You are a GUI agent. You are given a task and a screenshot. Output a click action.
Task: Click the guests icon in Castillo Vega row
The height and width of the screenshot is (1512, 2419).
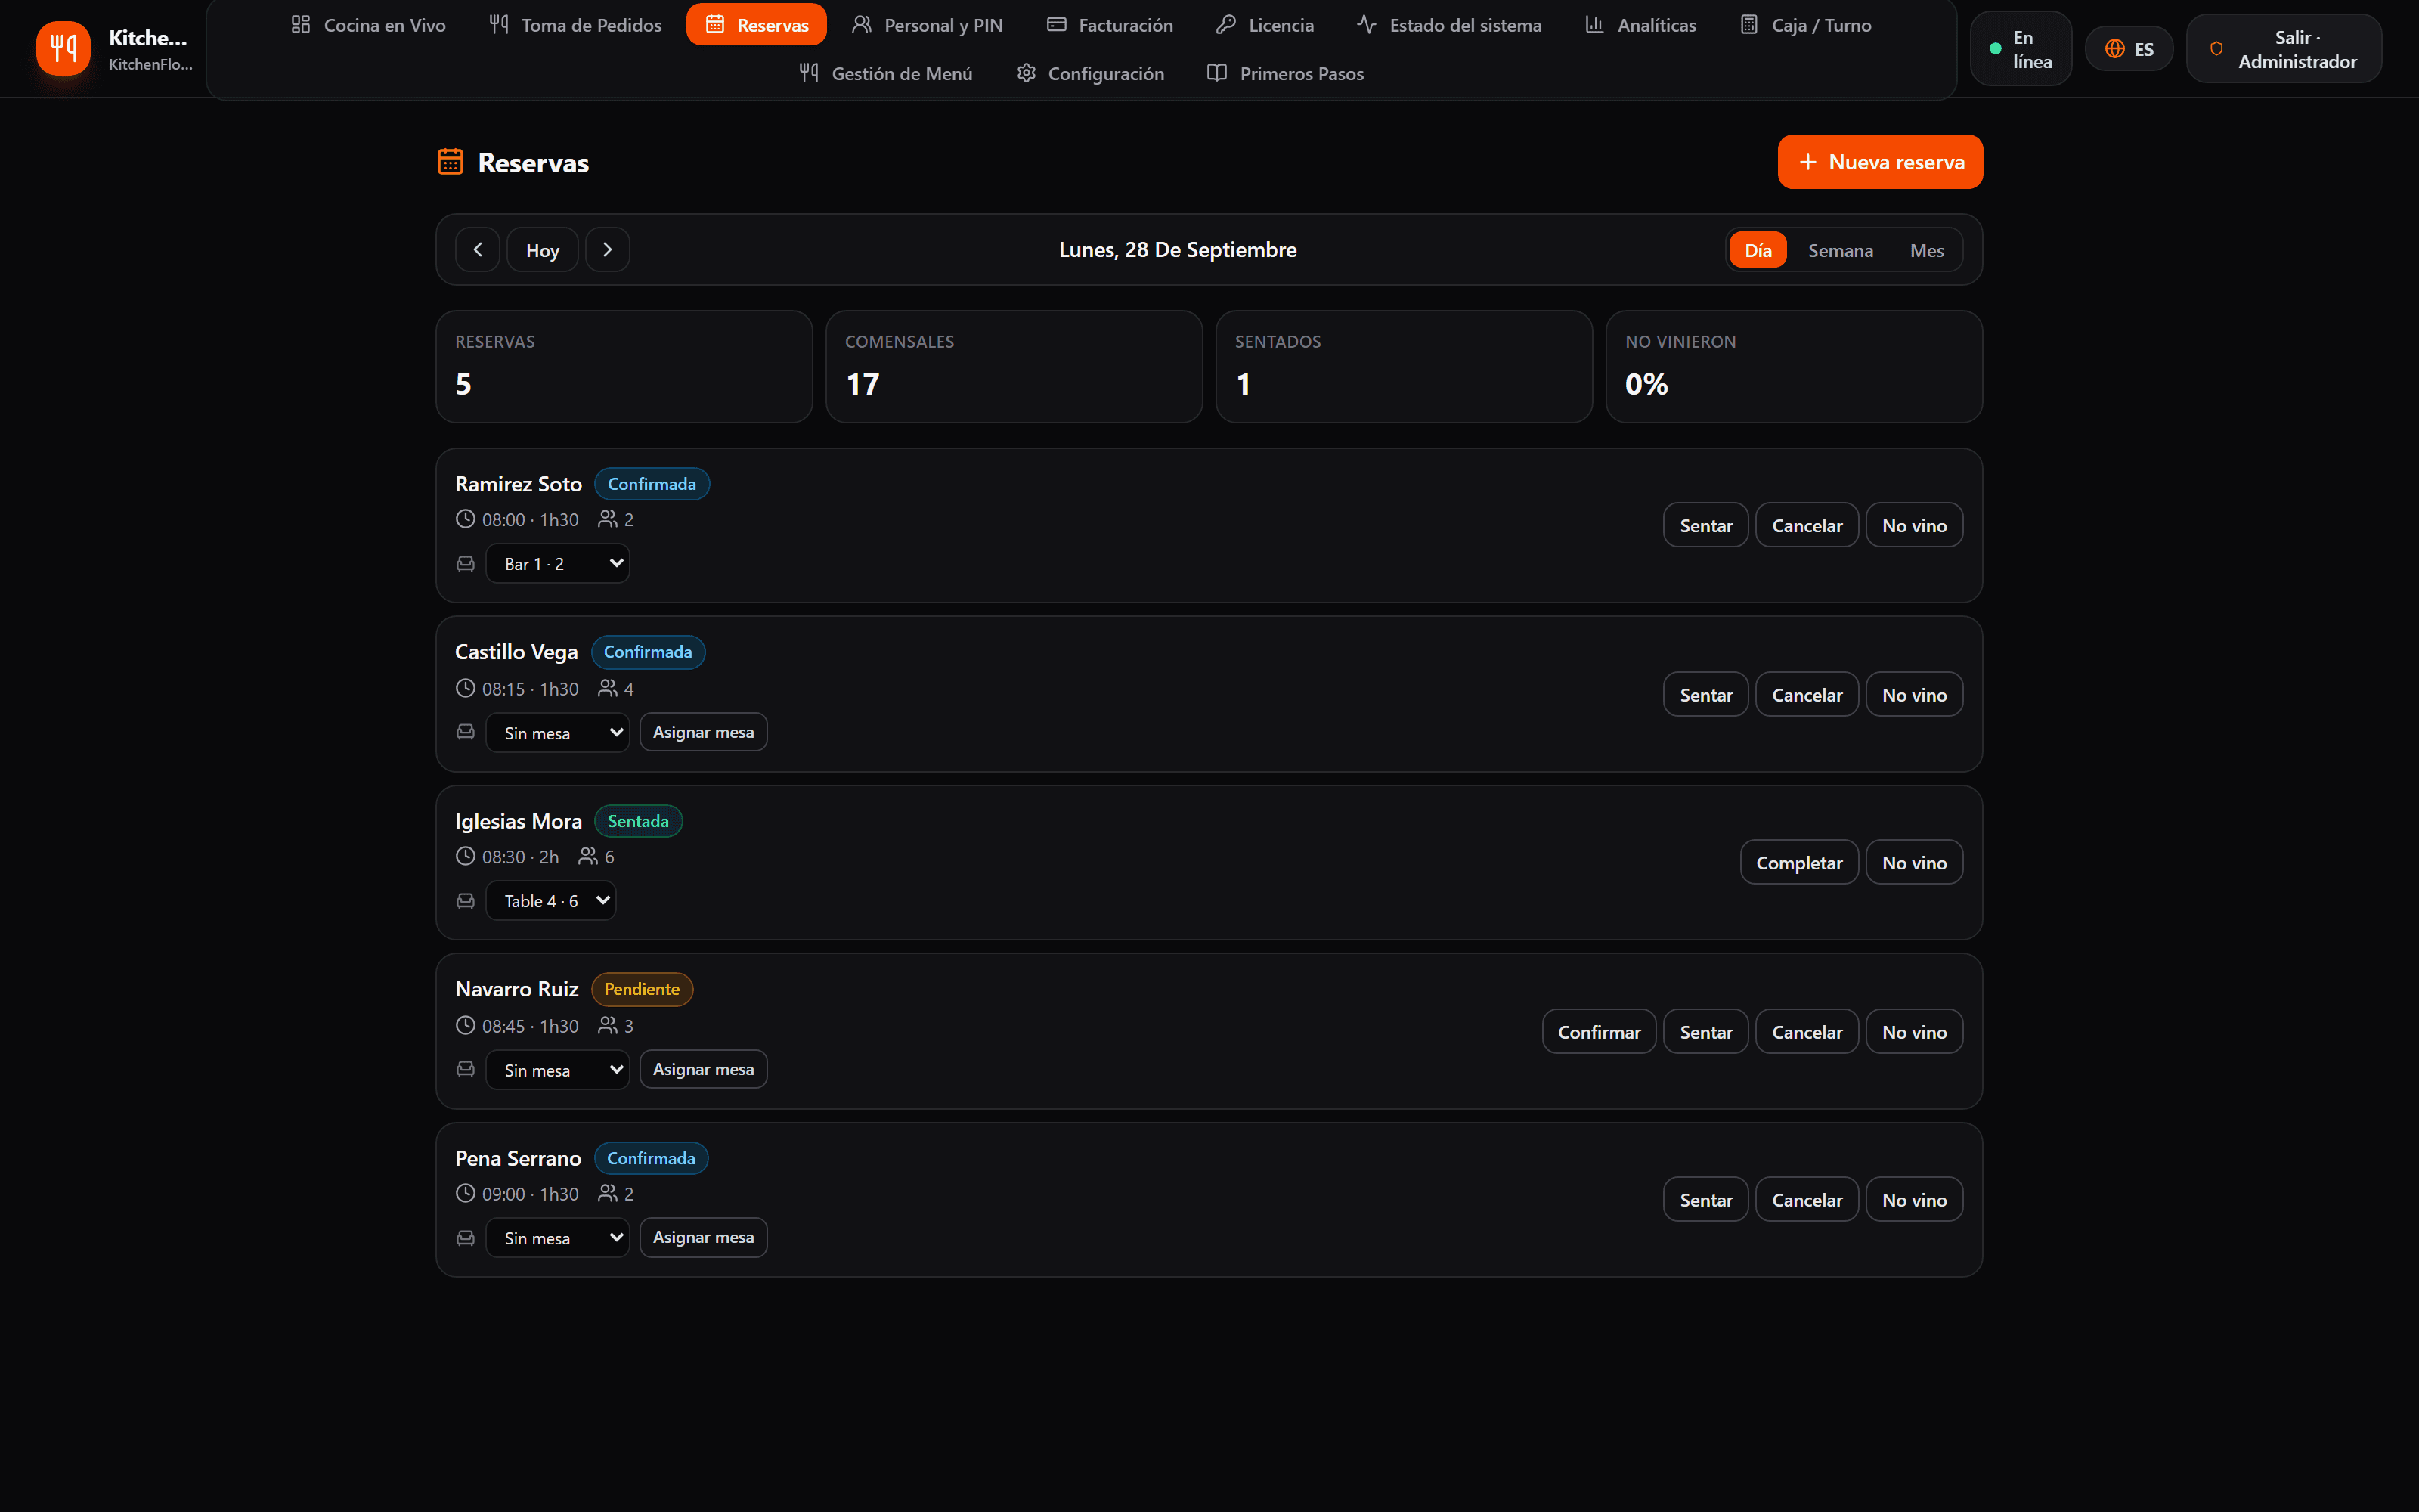(x=608, y=688)
